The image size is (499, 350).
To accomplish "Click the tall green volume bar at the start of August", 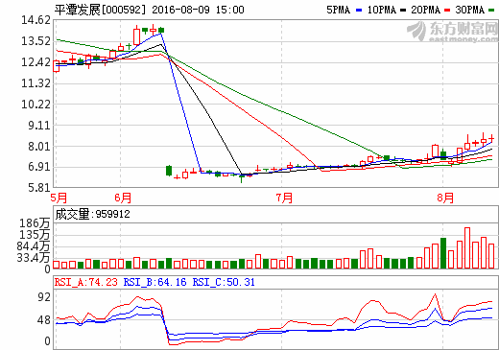I will (x=443, y=253).
